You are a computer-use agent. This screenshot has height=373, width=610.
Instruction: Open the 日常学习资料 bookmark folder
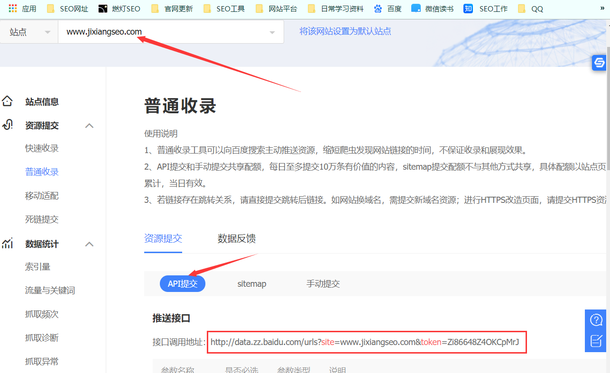(x=336, y=9)
